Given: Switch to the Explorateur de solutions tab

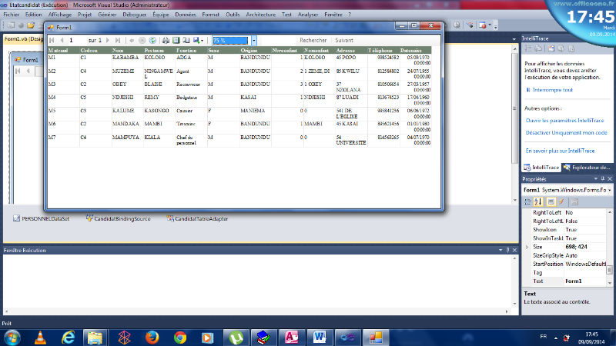Looking at the screenshot, I should [588, 168].
